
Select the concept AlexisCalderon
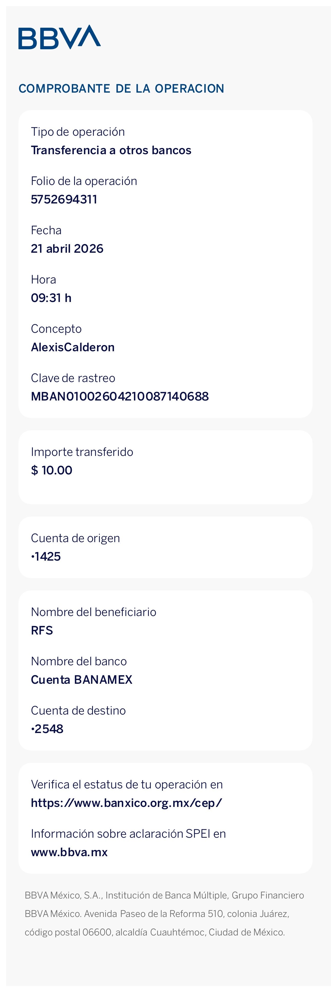coord(73,347)
